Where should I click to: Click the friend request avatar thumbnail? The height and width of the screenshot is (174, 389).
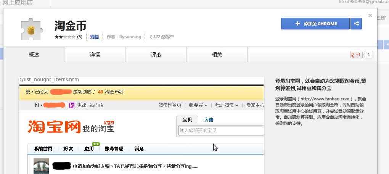(x=41, y=166)
